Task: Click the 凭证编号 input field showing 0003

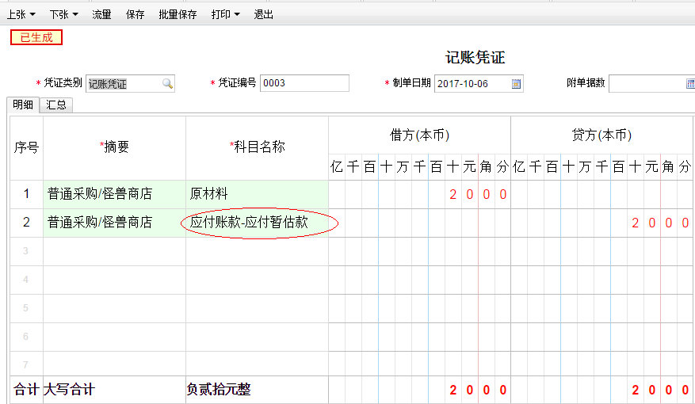Action: pos(304,84)
